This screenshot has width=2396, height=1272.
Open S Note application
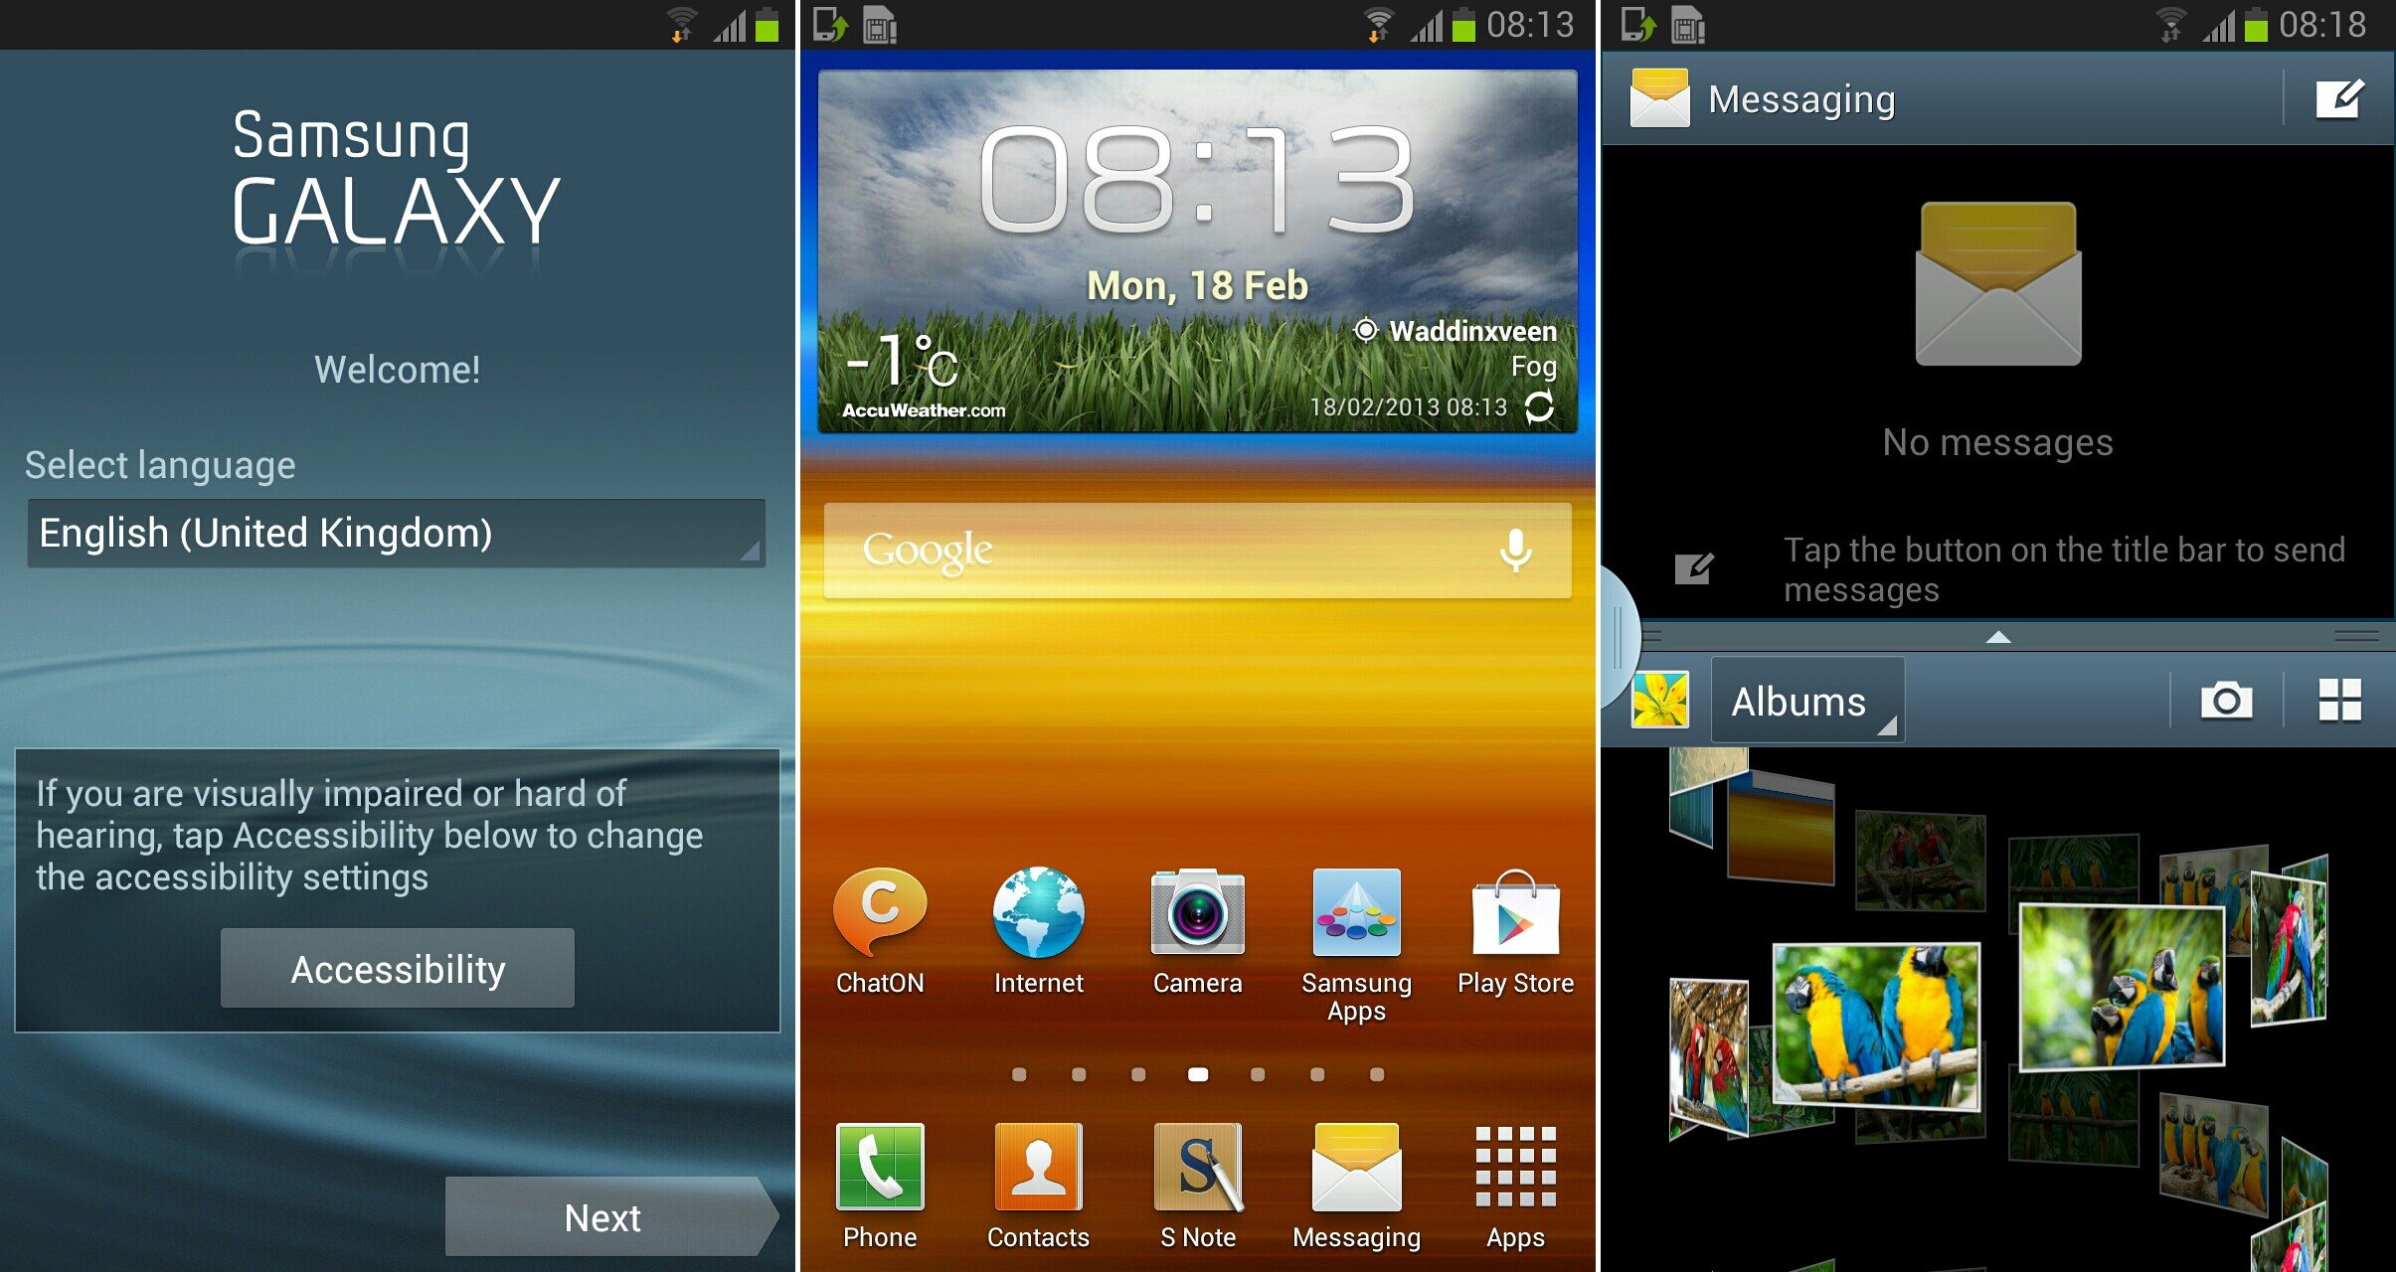coord(1198,1181)
